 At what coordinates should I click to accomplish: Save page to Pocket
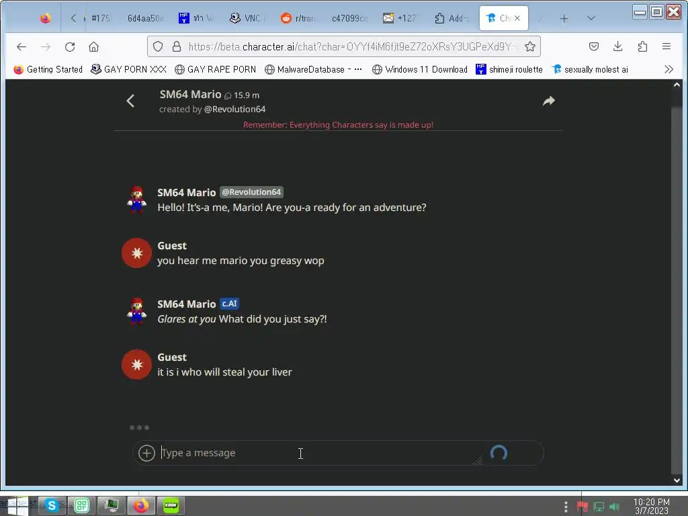point(594,46)
